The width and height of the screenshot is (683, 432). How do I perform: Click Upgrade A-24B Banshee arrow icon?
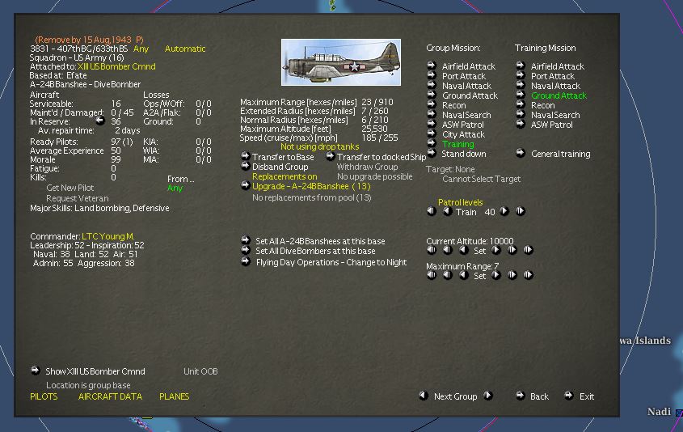pos(245,186)
